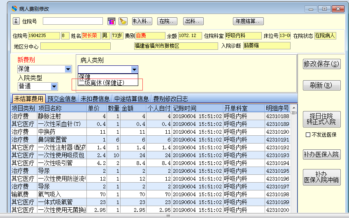The image size is (349, 218).
Task: Click the 个人自付 column header
Action: pyautogui.click(x=159, y=108)
